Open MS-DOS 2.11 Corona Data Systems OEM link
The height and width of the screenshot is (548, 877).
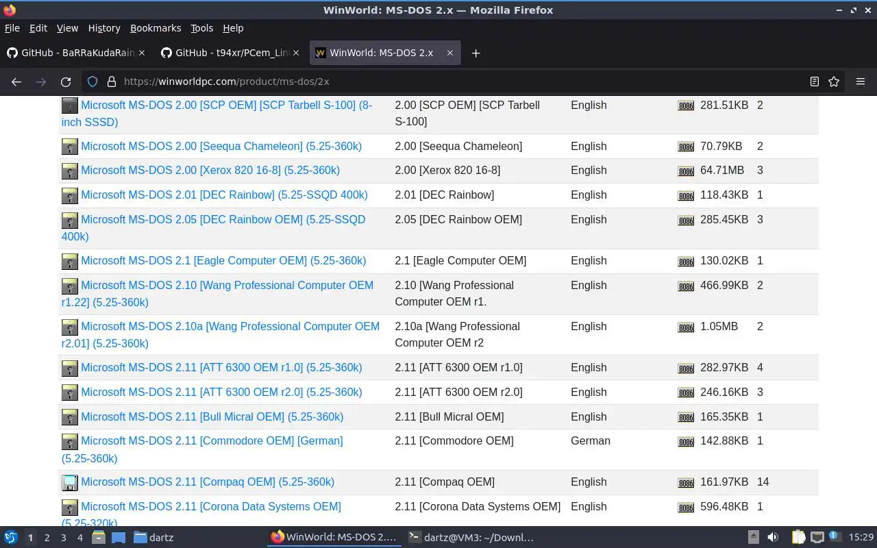[x=201, y=514]
